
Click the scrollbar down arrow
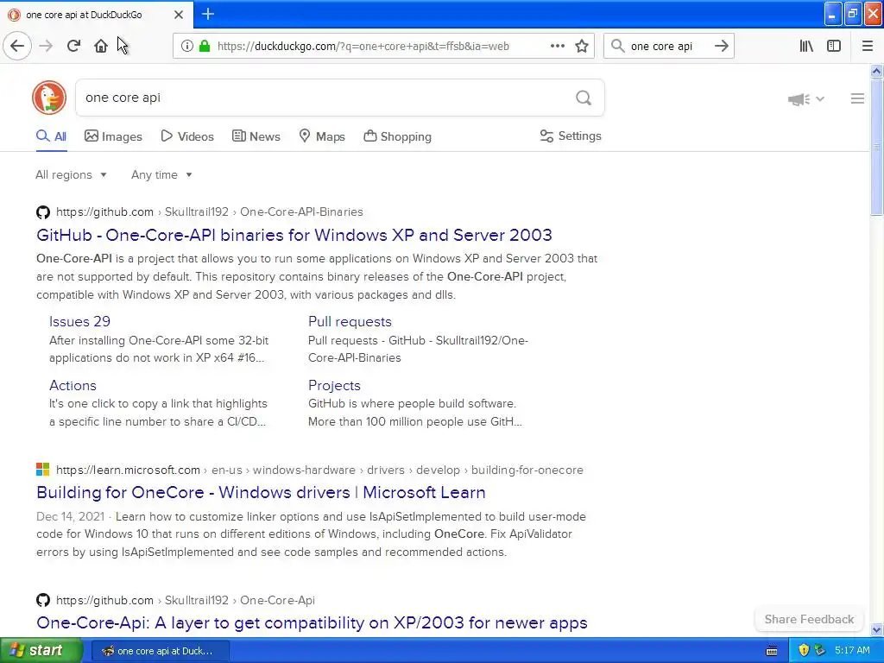point(876,629)
